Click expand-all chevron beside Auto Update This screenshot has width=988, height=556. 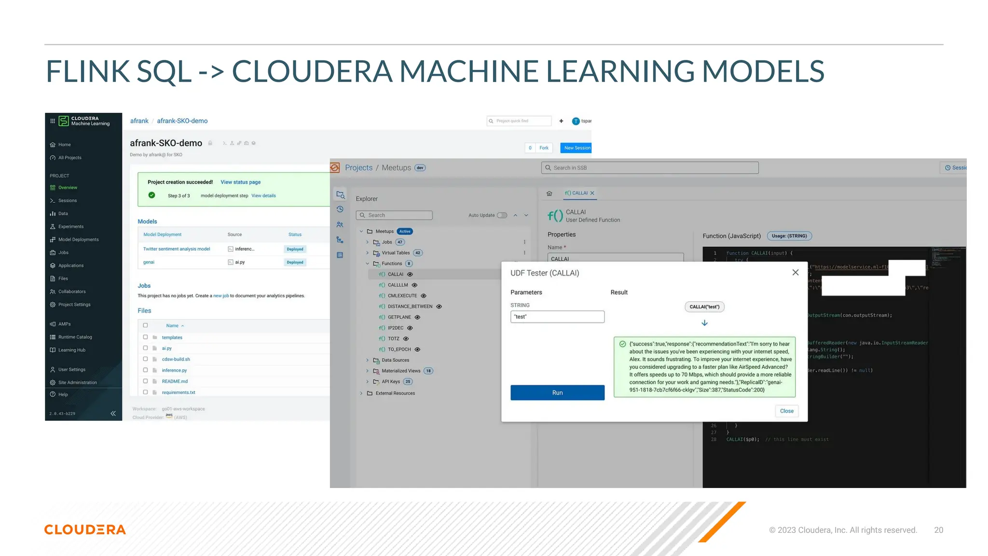526,215
